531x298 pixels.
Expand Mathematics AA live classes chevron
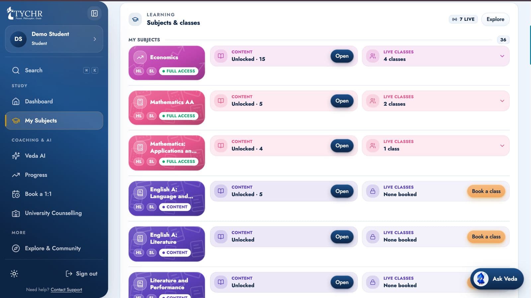click(x=502, y=101)
